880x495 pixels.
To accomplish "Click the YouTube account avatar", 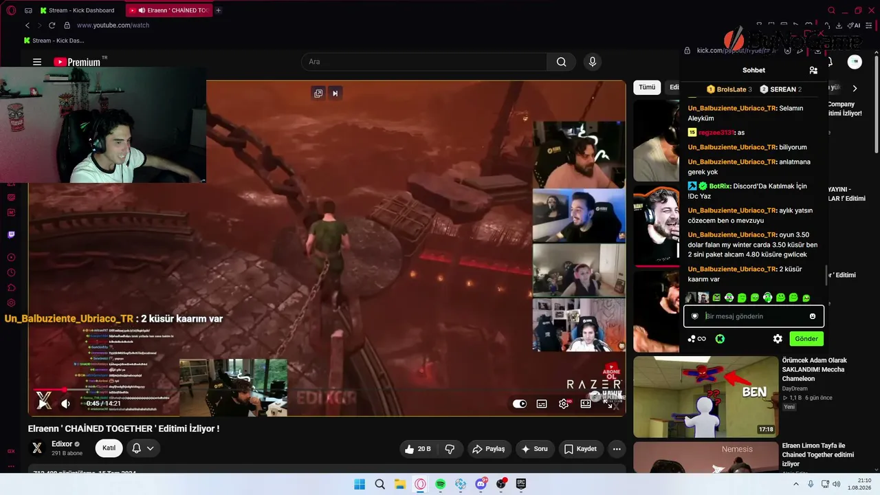I will 855,62.
